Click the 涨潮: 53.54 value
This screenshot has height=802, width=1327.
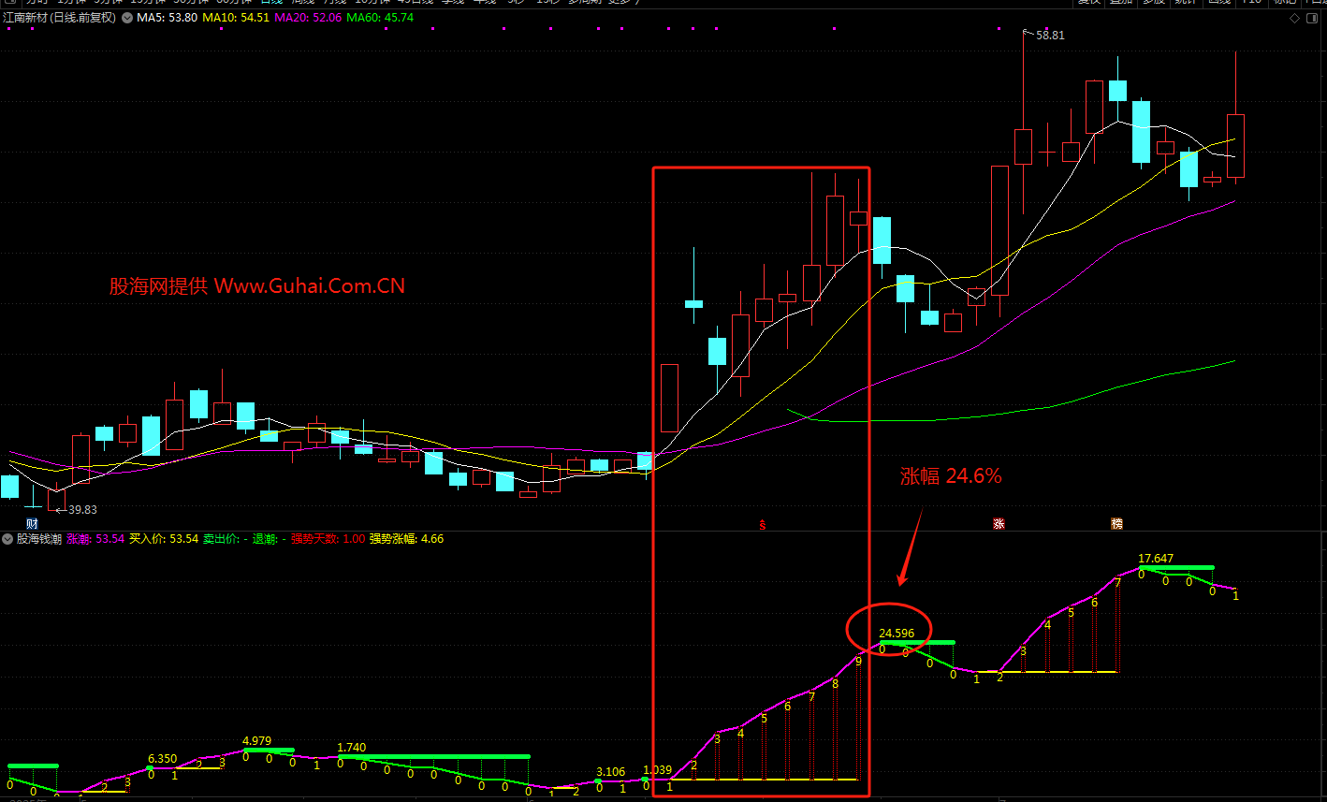[x=95, y=539]
